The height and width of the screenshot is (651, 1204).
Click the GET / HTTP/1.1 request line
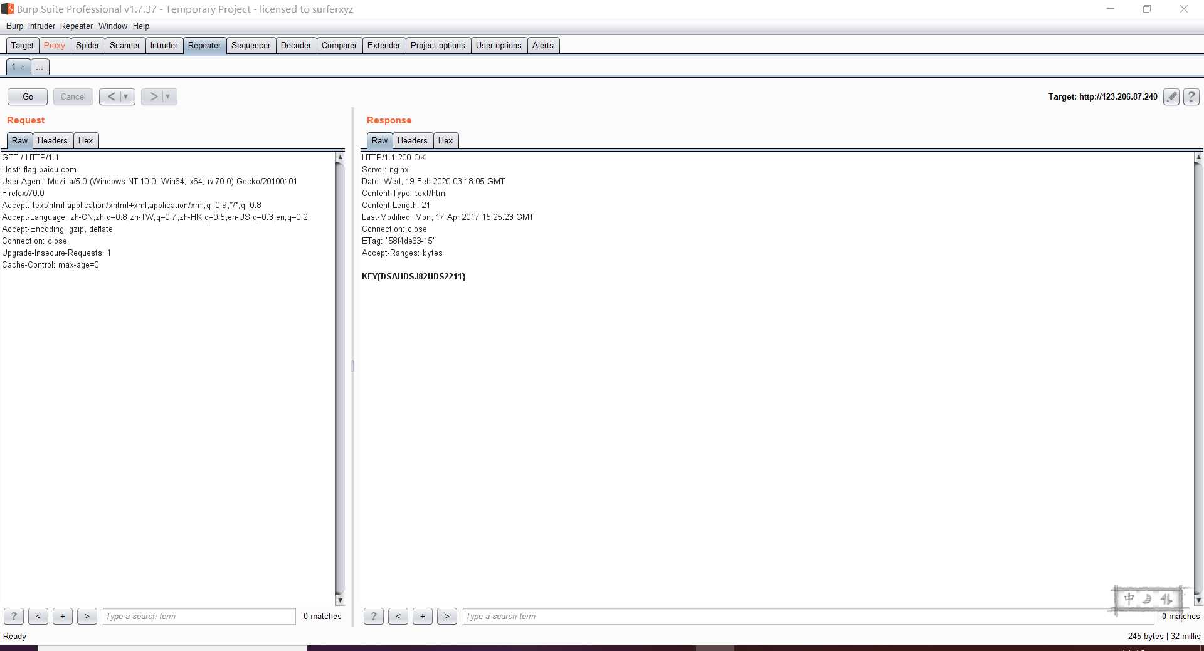point(30,158)
